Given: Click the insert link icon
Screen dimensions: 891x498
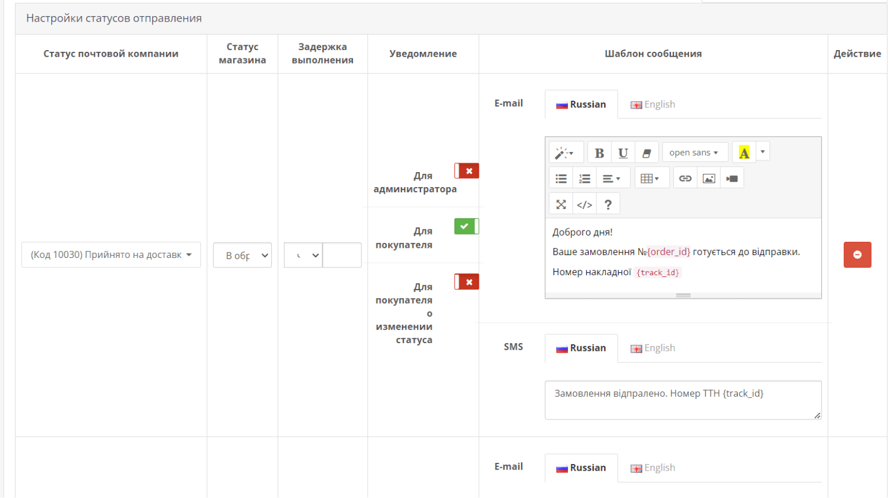Looking at the screenshot, I should (685, 178).
